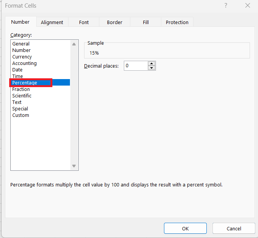
Task: Switch to the Fill tab
Action: pos(146,22)
